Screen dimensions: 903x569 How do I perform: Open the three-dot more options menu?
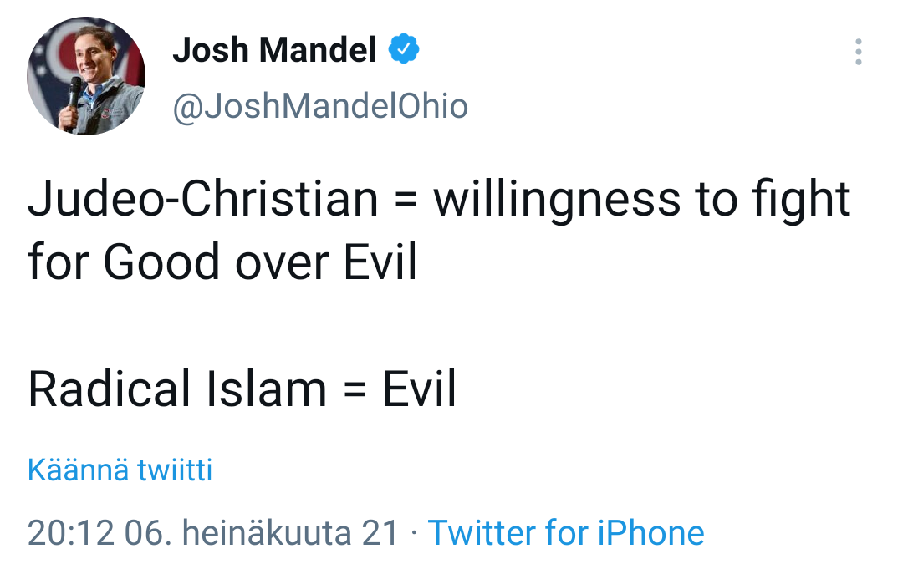[858, 52]
